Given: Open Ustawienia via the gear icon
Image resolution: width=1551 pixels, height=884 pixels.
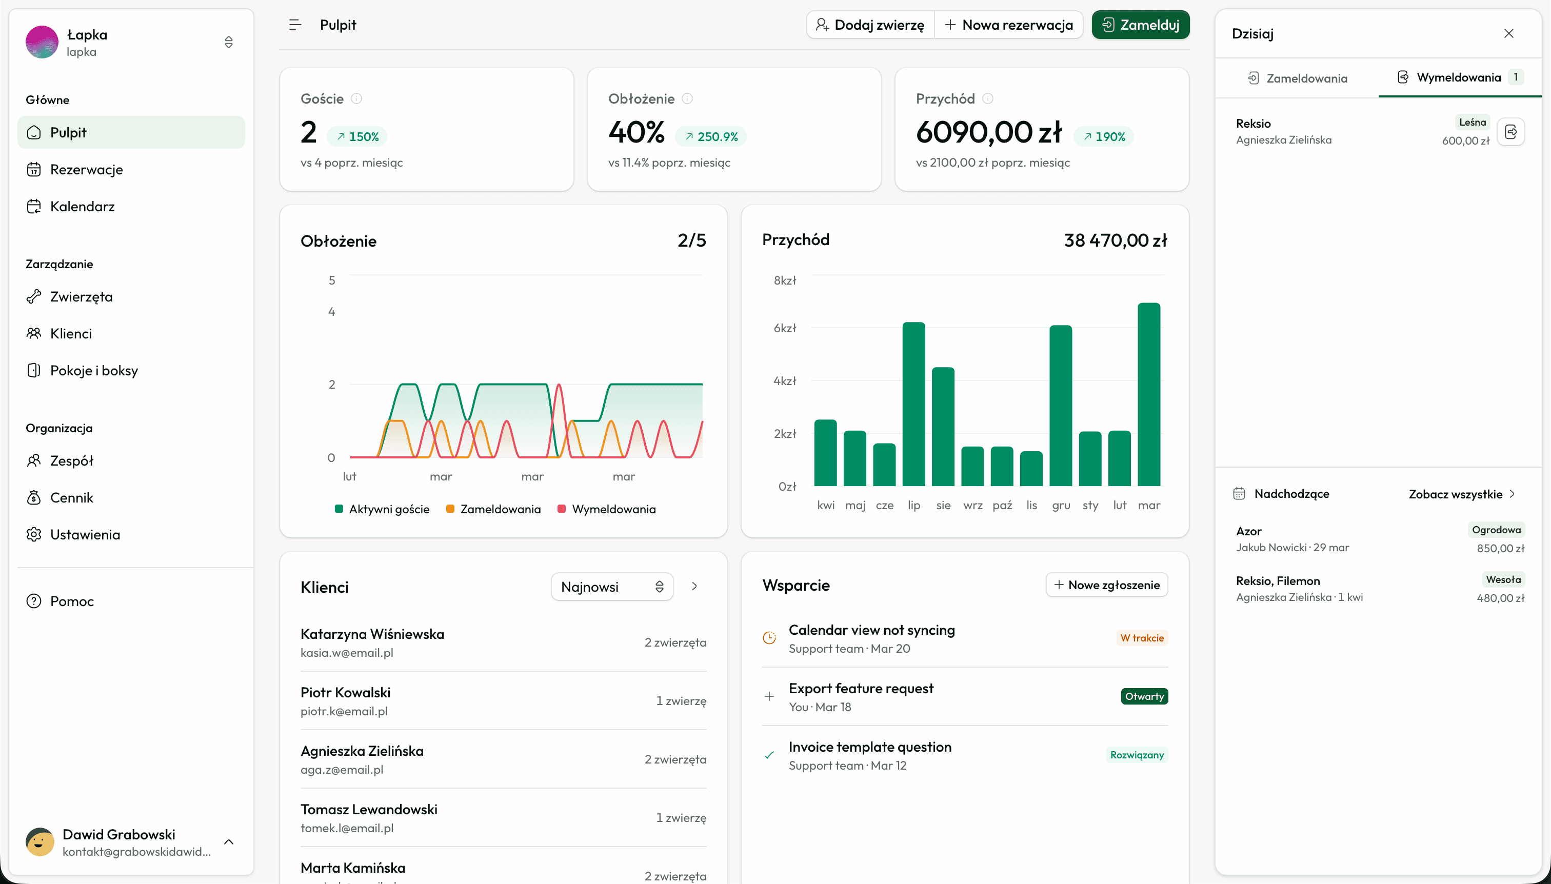Looking at the screenshot, I should 34,534.
